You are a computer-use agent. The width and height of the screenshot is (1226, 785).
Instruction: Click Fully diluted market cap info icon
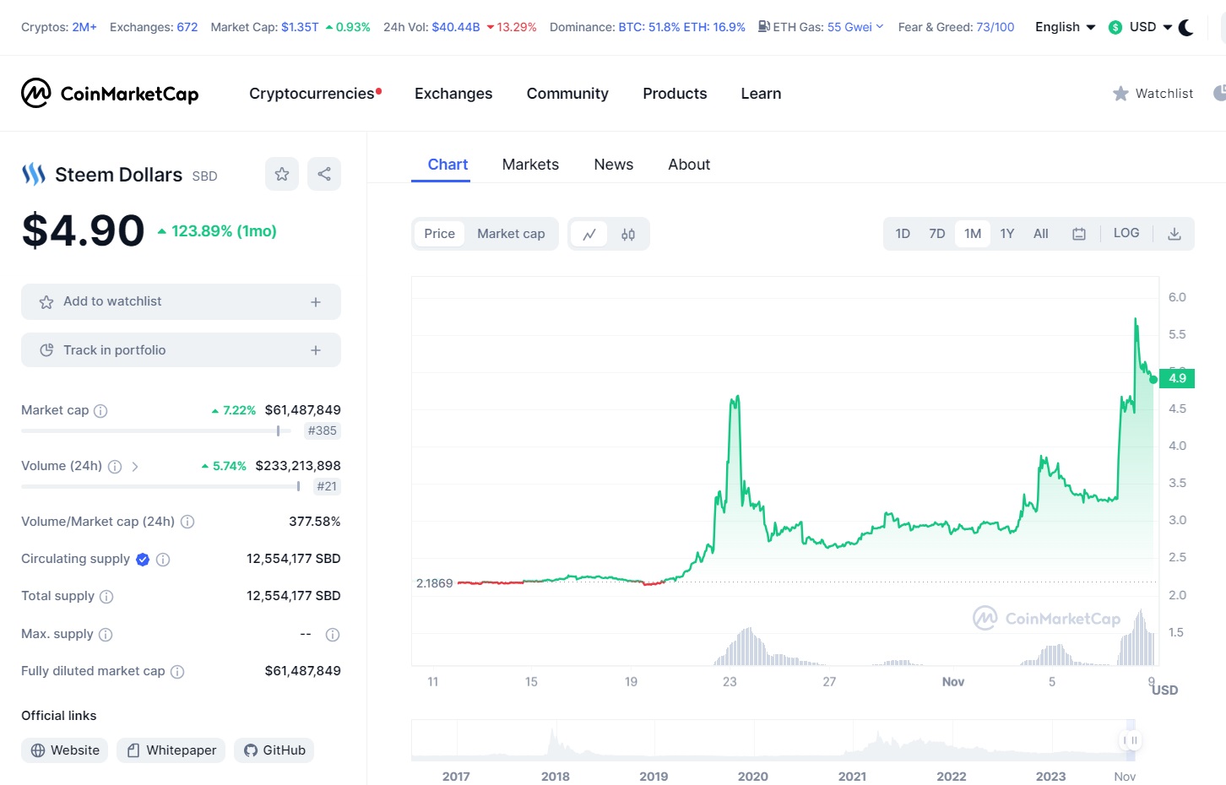177,672
